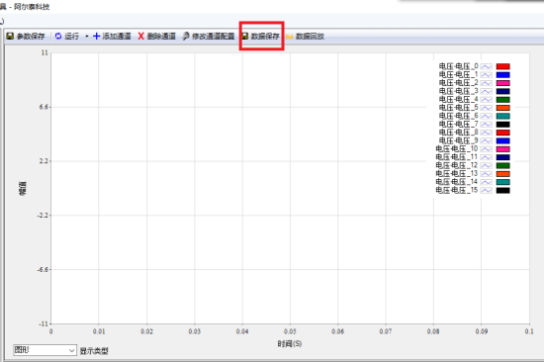Screen dimensions: 545x362
Task: Click the 添加通道 plus icon
Action: (x=97, y=37)
